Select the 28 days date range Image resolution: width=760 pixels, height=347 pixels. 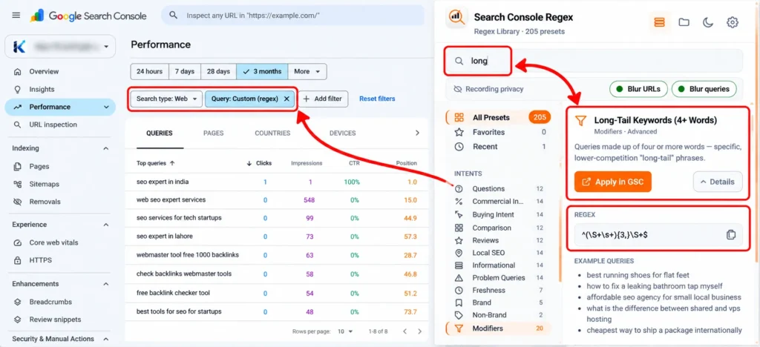click(219, 71)
